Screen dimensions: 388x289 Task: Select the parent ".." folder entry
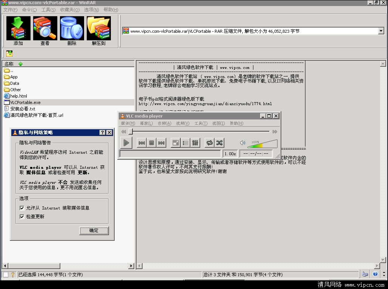pyautogui.click(x=9, y=70)
